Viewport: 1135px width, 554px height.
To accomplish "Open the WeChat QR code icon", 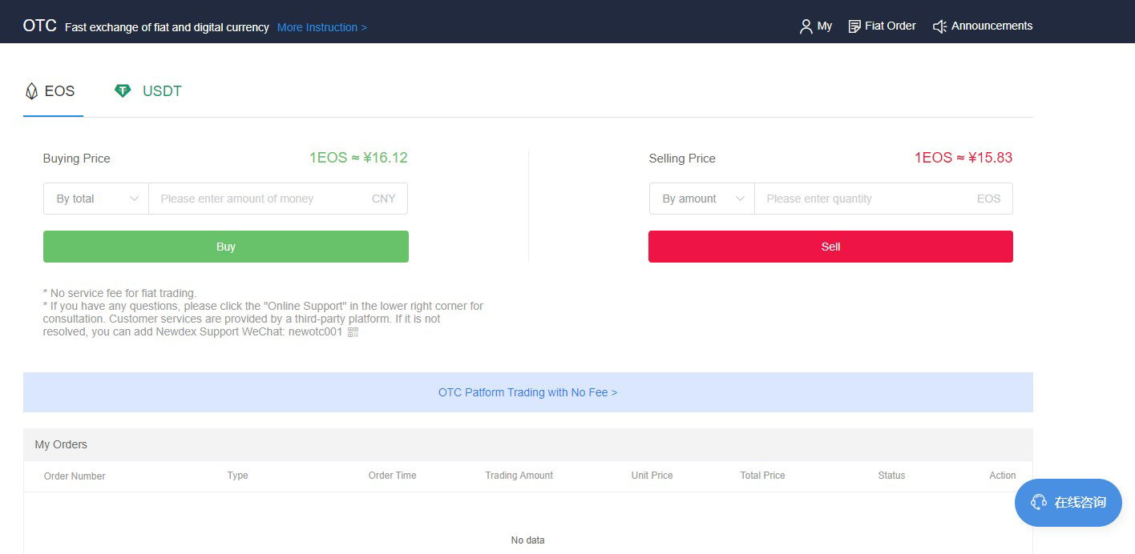I will pyautogui.click(x=353, y=331).
